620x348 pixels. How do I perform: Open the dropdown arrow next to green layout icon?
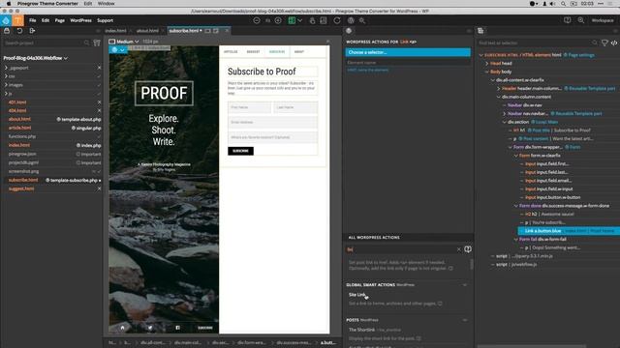[x=299, y=20]
